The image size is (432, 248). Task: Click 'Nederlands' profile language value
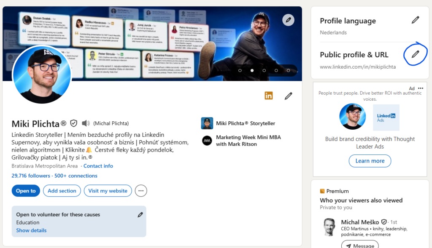tap(333, 32)
